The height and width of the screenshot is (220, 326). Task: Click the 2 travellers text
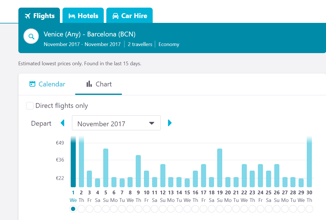[x=140, y=44]
